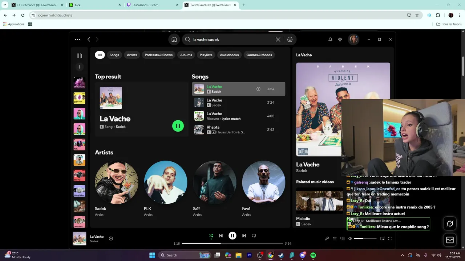
Task: Open the PLK artist card
Action: (x=165, y=188)
